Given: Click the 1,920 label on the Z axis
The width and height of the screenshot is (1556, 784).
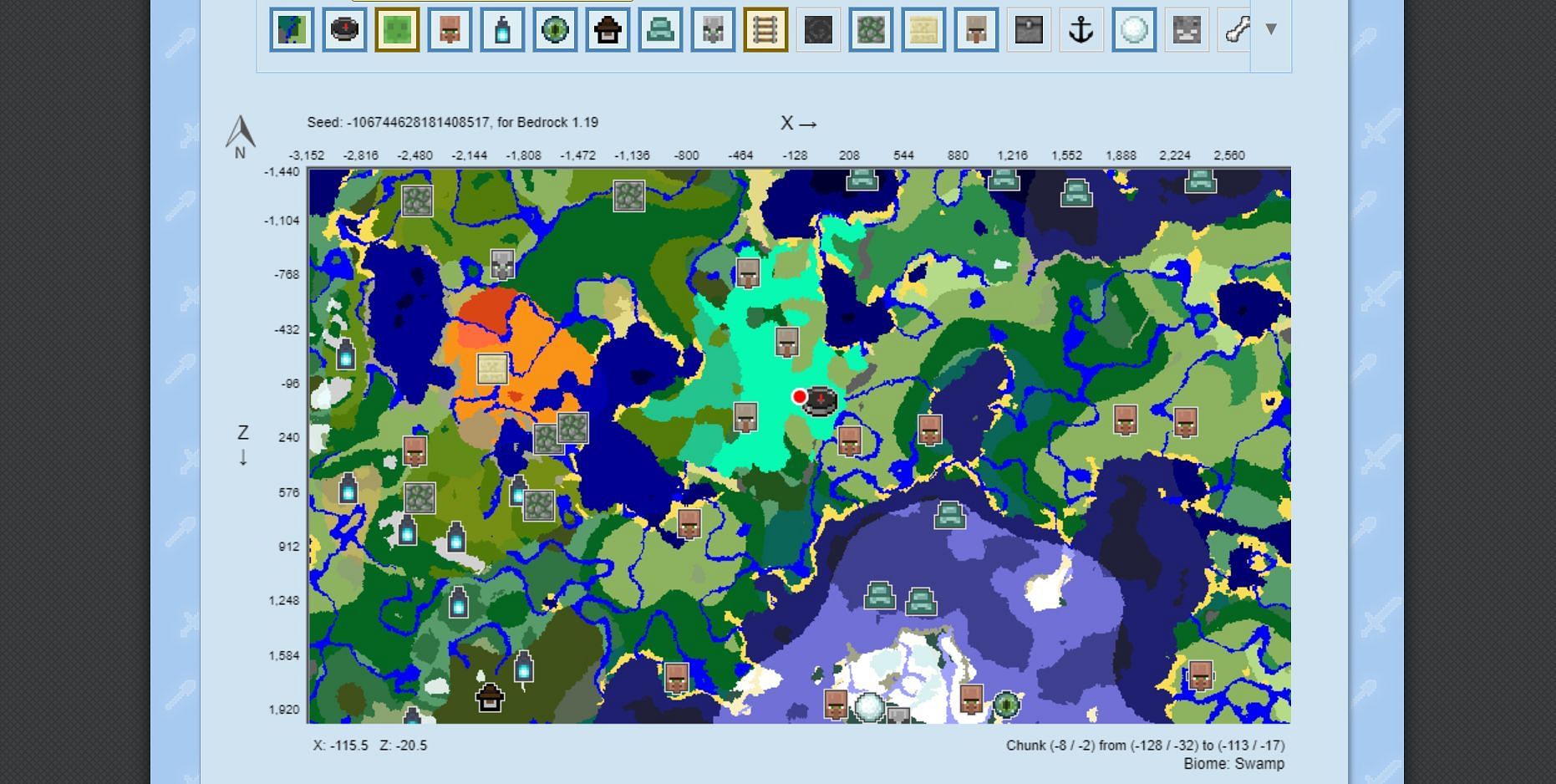Looking at the screenshot, I should (x=284, y=710).
